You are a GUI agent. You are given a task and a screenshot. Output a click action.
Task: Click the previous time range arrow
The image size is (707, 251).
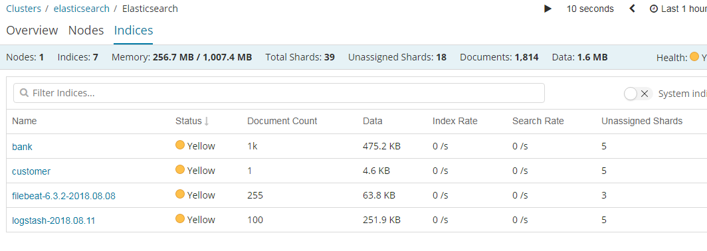632,9
